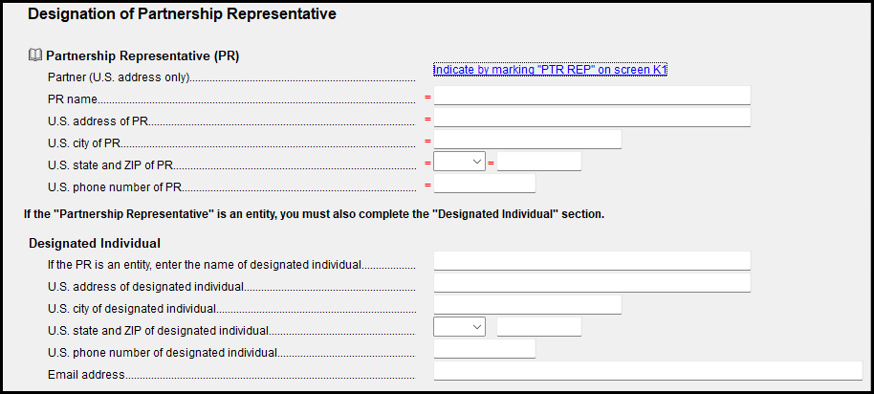Viewport: 874px width, 394px height.
Task: Click the PR name input field
Action: (x=592, y=96)
